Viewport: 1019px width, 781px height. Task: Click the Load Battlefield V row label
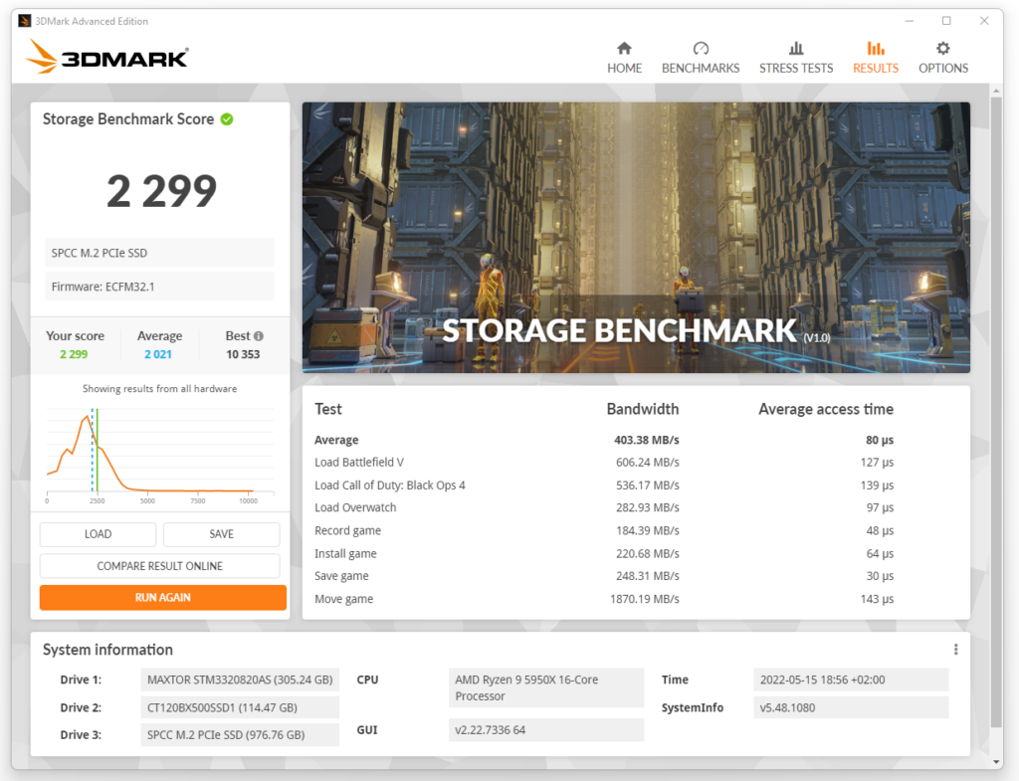click(358, 462)
